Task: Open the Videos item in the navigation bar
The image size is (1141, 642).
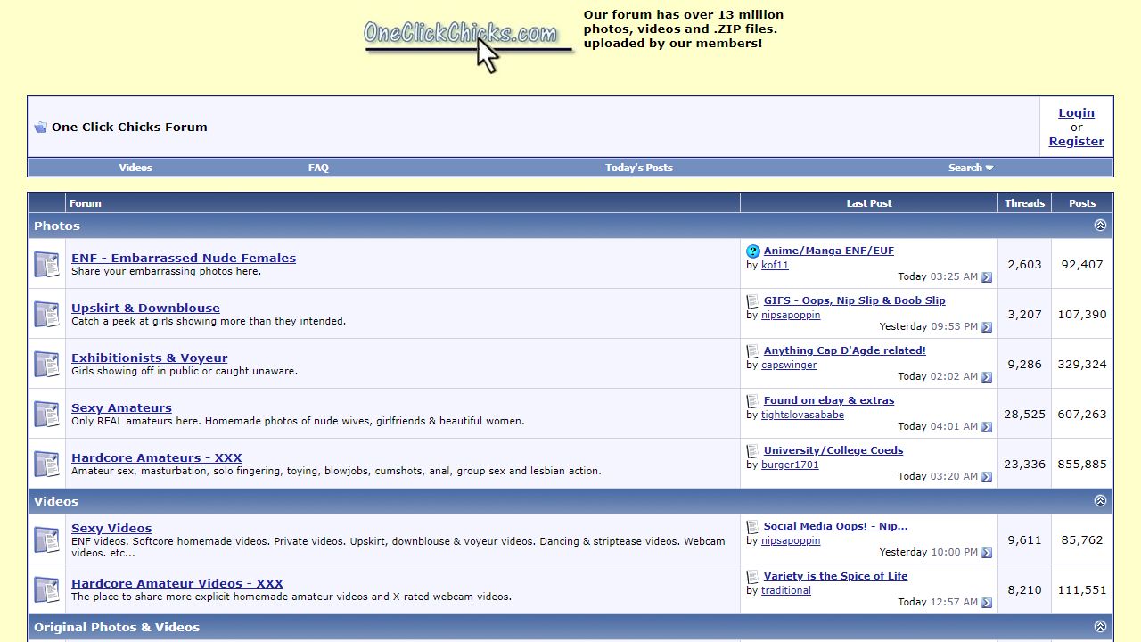Action: tap(135, 168)
